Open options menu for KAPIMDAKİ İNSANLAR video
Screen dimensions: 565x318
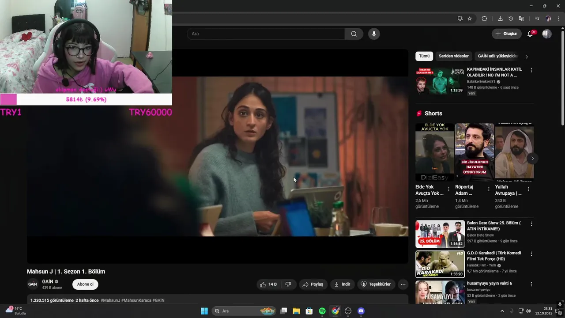531,70
